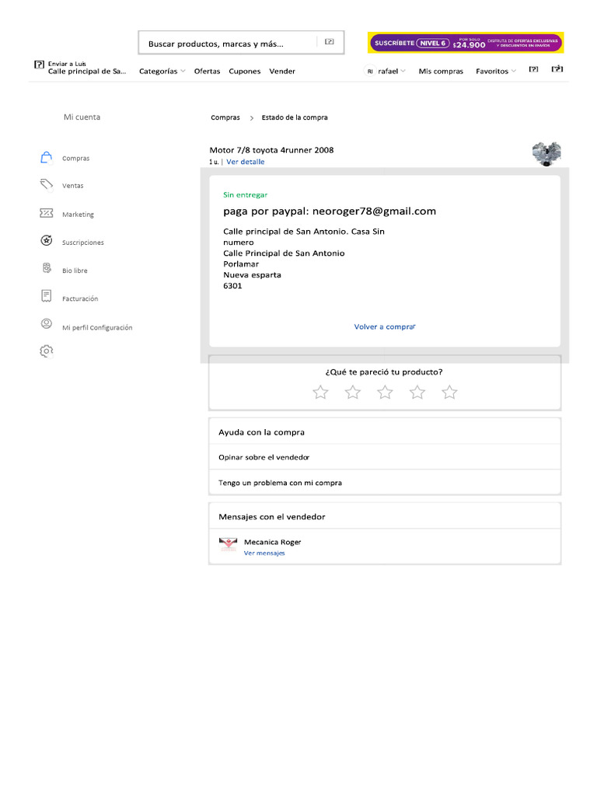Click the Mi perfil user icon
The width and height of the screenshot is (597, 796).
coord(46,324)
